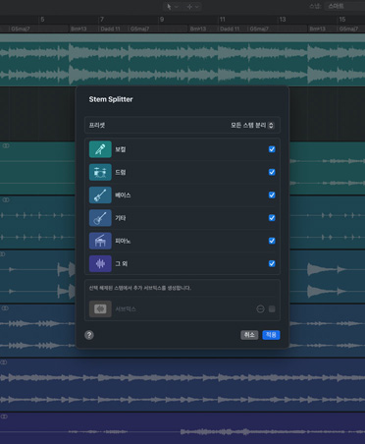Click bar 13 on the ruler

[283, 20]
